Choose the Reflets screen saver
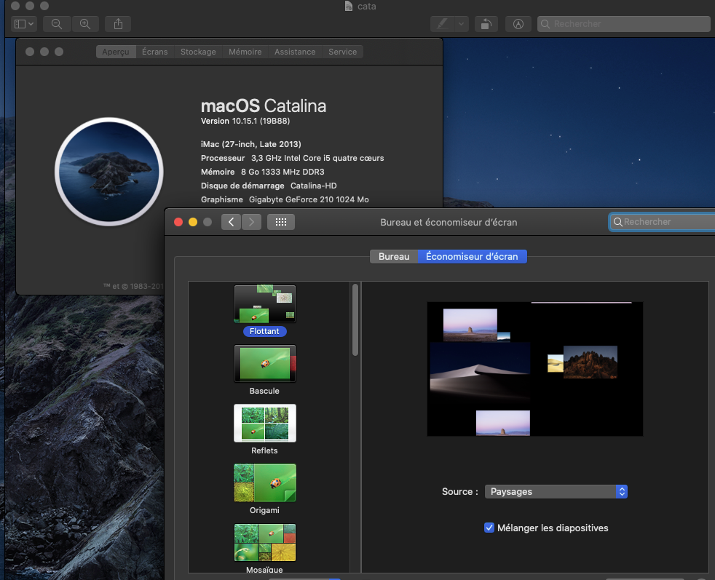Viewport: 715px width, 580px height. click(x=265, y=429)
